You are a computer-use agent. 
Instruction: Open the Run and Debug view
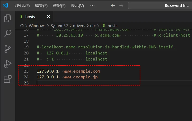8,64
